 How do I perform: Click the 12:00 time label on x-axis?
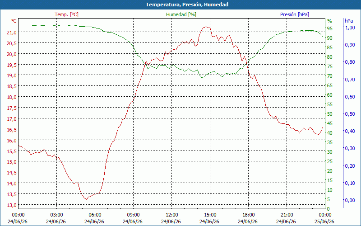(171, 215)
